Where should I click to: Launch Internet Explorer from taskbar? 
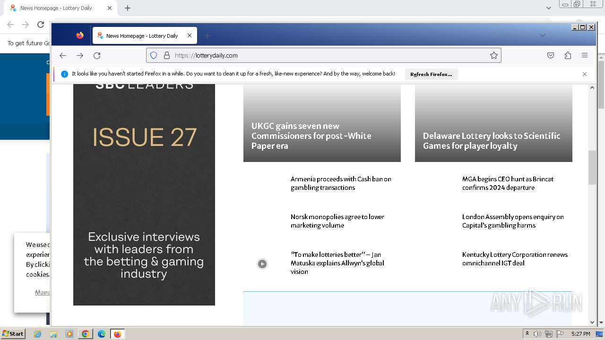tap(38, 334)
